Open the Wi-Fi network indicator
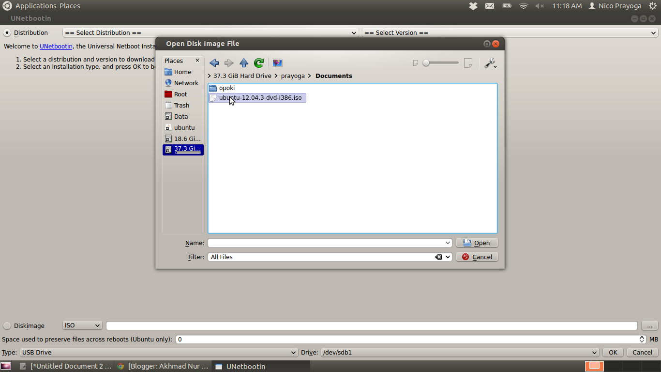 pos(523,6)
